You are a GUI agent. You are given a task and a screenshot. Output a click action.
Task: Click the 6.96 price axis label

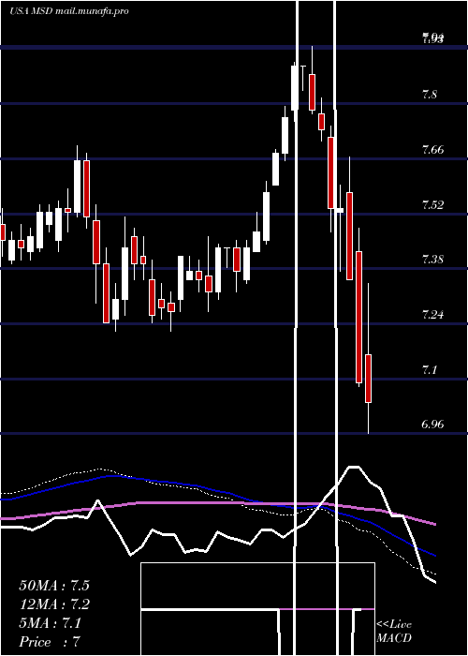pyautogui.click(x=433, y=425)
